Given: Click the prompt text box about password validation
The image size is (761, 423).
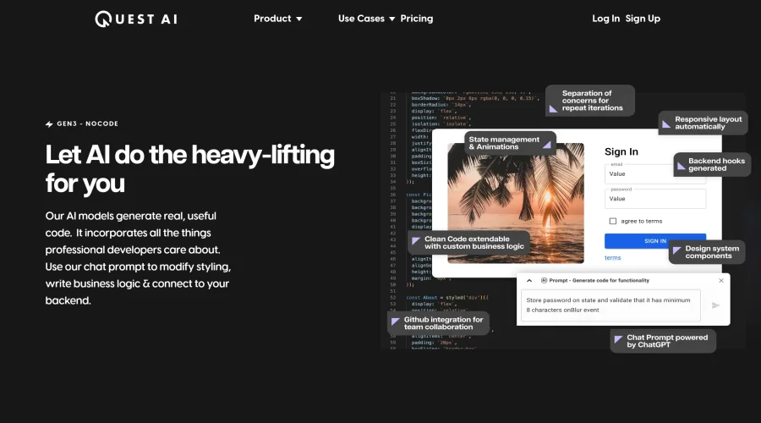Looking at the screenshot, I should (610, 305).
